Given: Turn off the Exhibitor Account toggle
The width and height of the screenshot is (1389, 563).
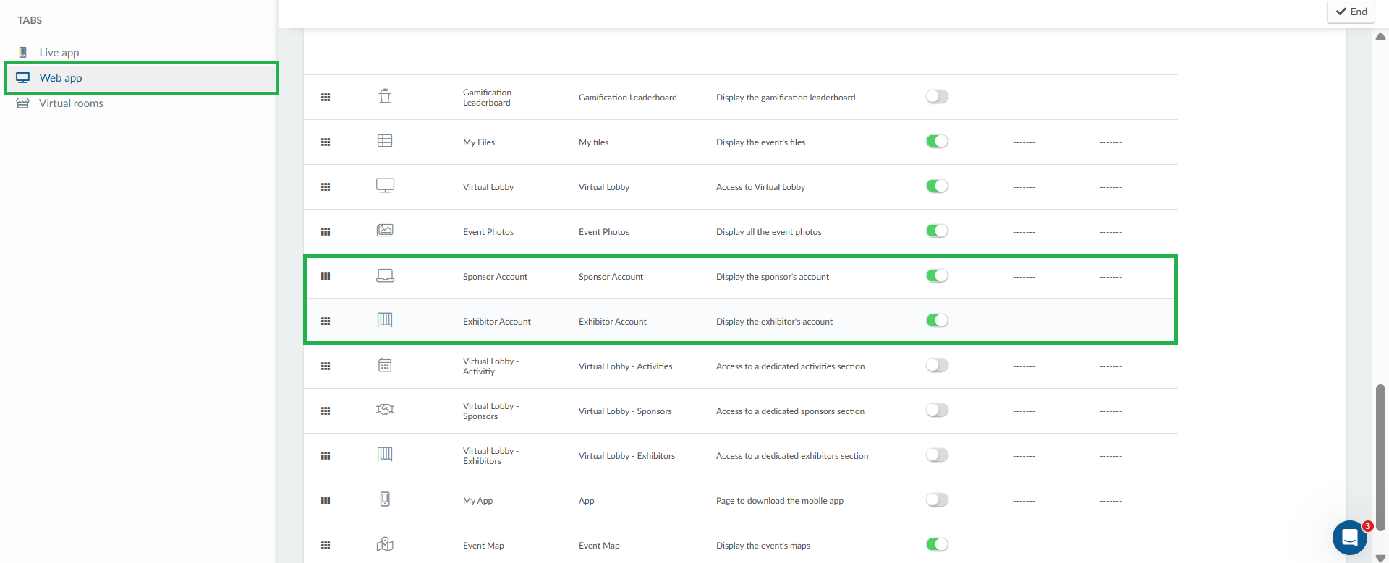Looking at the screenshot, I should (937, 321).
